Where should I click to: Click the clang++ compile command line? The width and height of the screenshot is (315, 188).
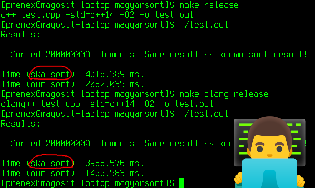[107, 104]
